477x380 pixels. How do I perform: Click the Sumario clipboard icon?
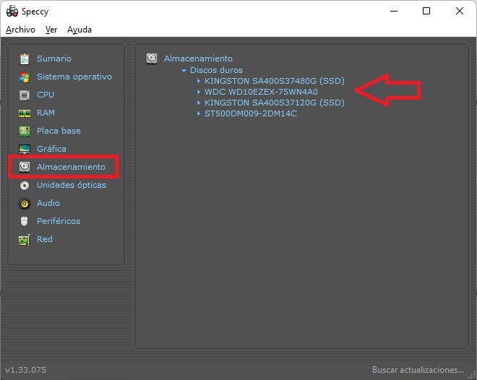point(25,59)
